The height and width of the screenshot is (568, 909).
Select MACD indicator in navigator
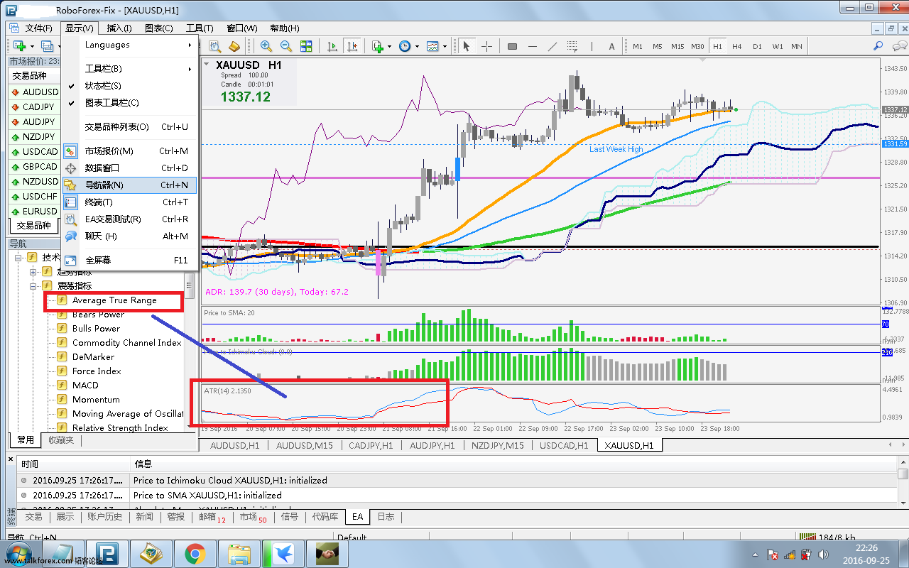(x=85, y=386)
